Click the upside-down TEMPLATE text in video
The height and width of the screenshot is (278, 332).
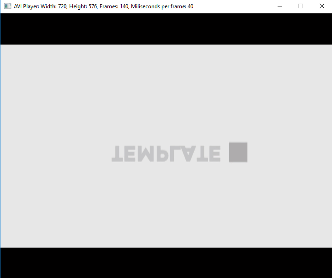pyautogui.click(x=166, y=154)
